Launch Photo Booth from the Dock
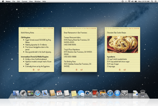The height and width of the screenshot is (106, 158). tap(95, 93)
